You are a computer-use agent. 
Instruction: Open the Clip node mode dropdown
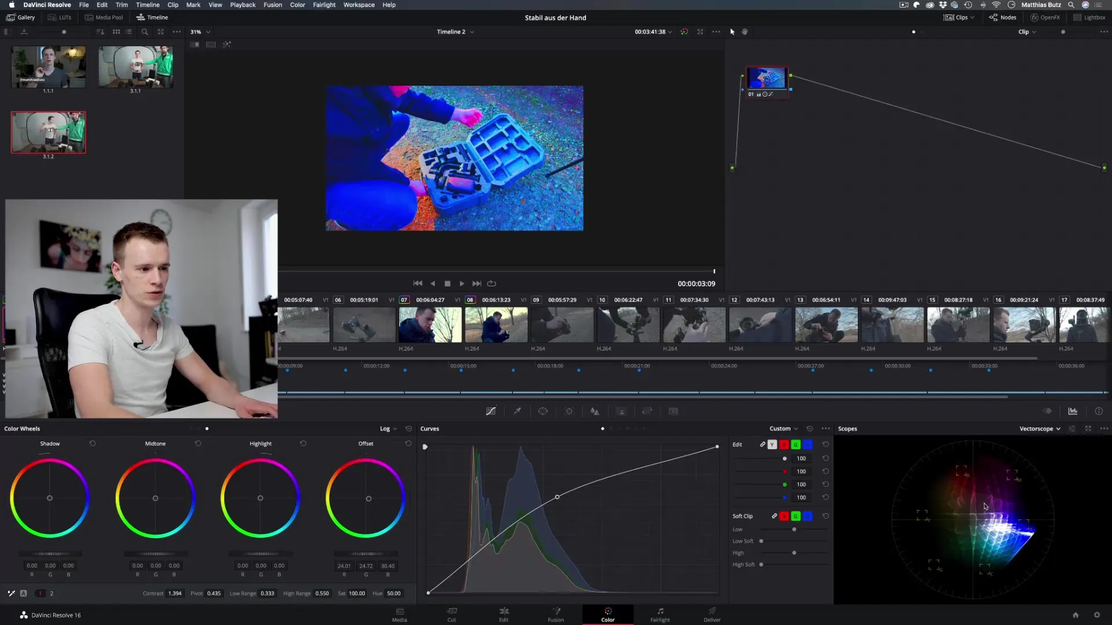tap(1027, 32)
